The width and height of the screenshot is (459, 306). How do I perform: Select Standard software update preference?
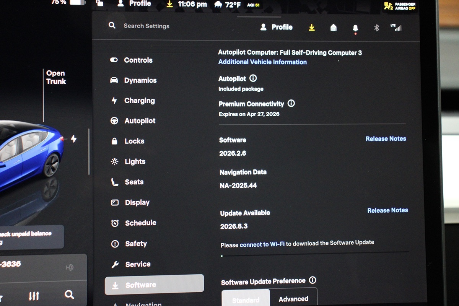tap(246, 299)
